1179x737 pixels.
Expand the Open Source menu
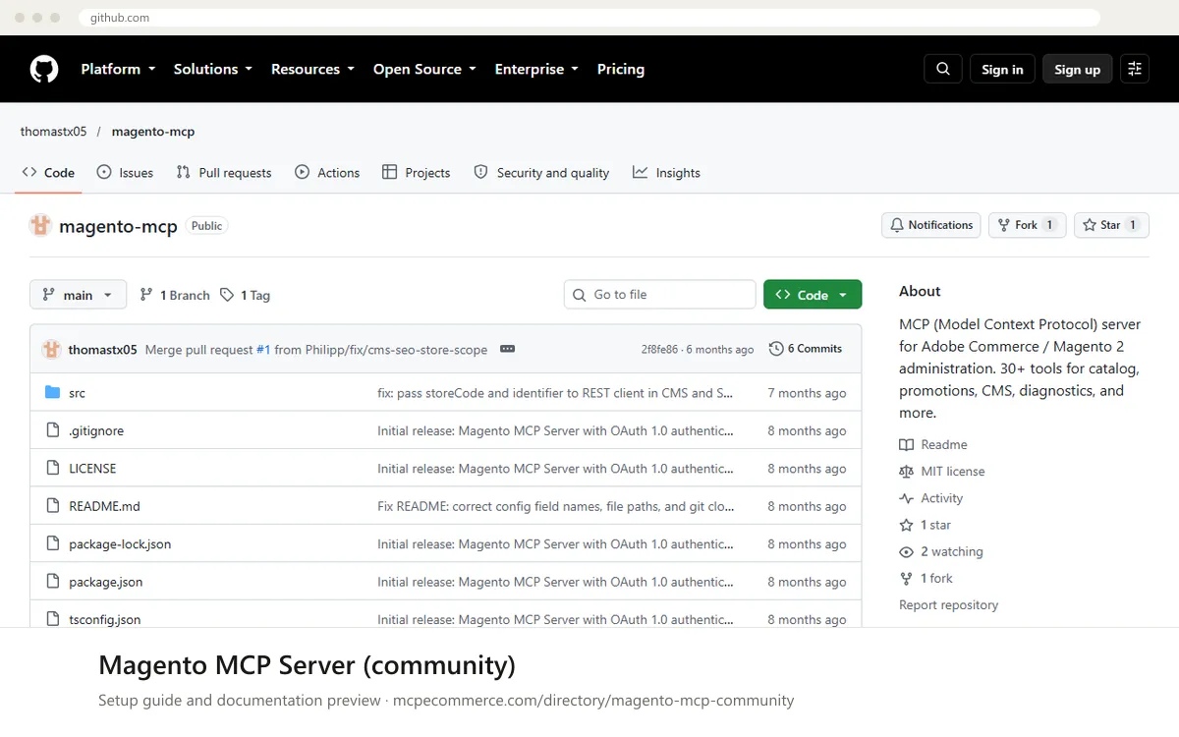pos(424,69)
